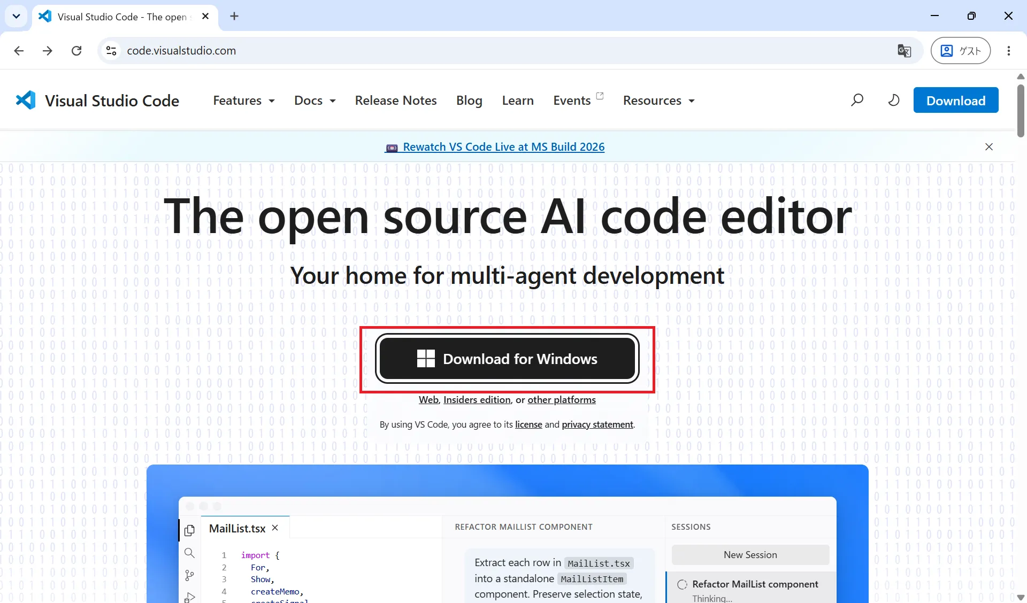Open the Release Notes page
The width and height of the screenshot is (1027, 603).
click(396, 100)
